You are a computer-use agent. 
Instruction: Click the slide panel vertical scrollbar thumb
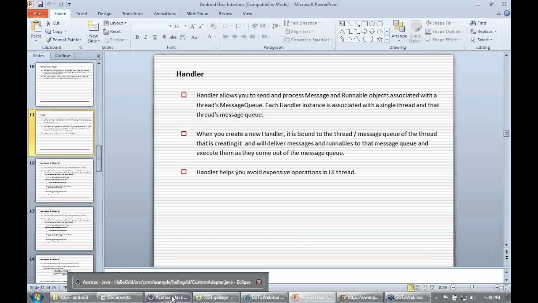pos(99,158)
